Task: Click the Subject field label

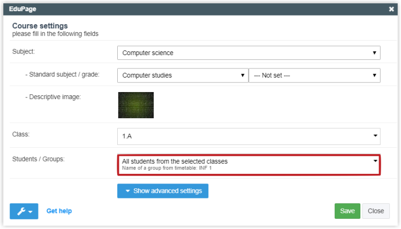Action: coord(24,51)
